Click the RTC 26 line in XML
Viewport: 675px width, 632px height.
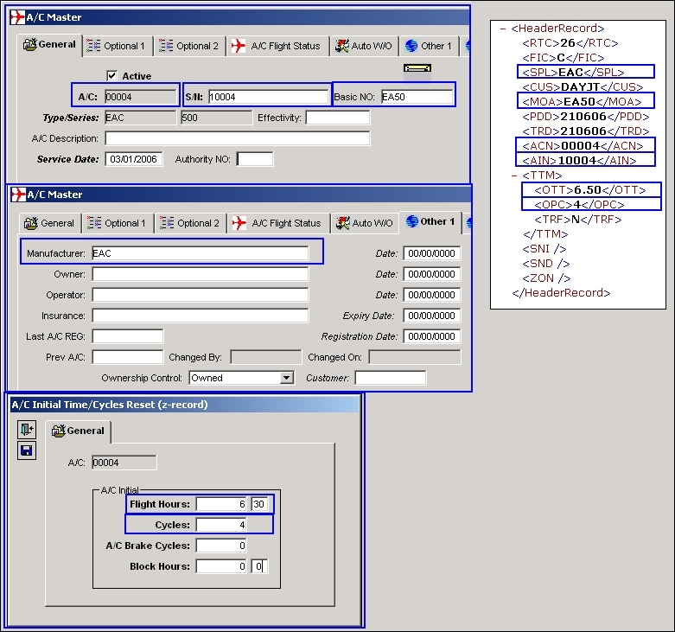[570, 43]
